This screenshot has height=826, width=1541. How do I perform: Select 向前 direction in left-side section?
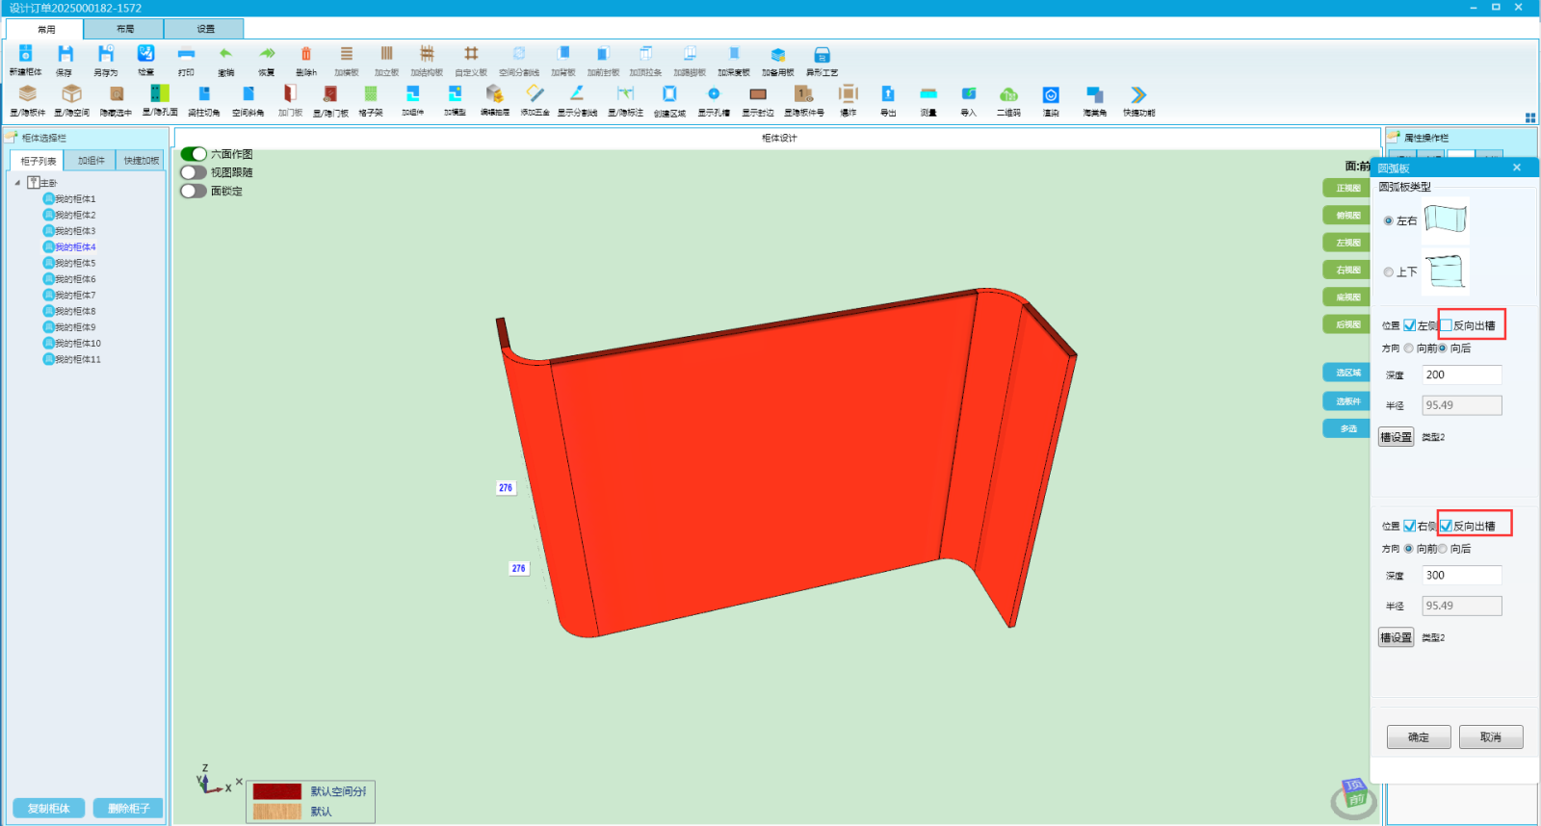(x=1409, y=348)
